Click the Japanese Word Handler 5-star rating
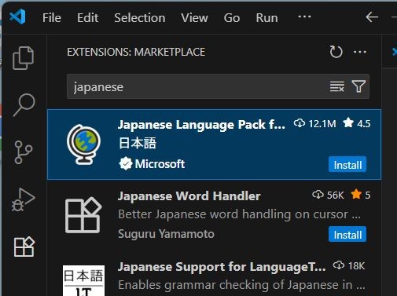Screen dimensions: 397x296 361,195
